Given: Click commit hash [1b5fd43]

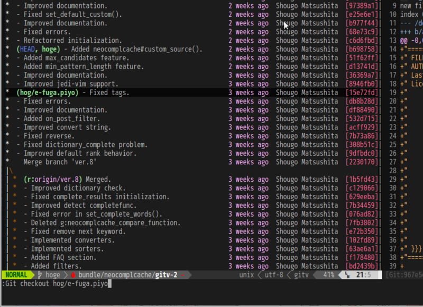Looking at the screenshot, I should [362, 179].
